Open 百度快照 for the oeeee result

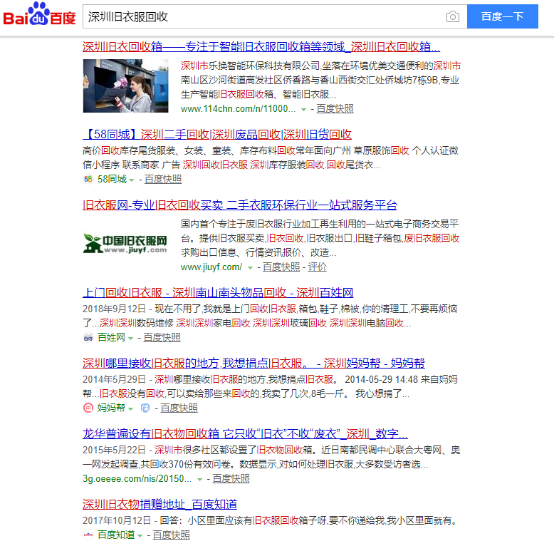coord(231,478)
